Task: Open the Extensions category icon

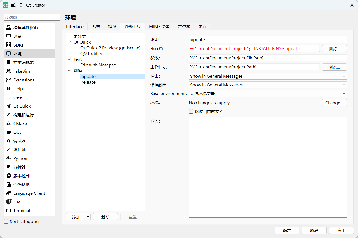Action: point(8,80)
